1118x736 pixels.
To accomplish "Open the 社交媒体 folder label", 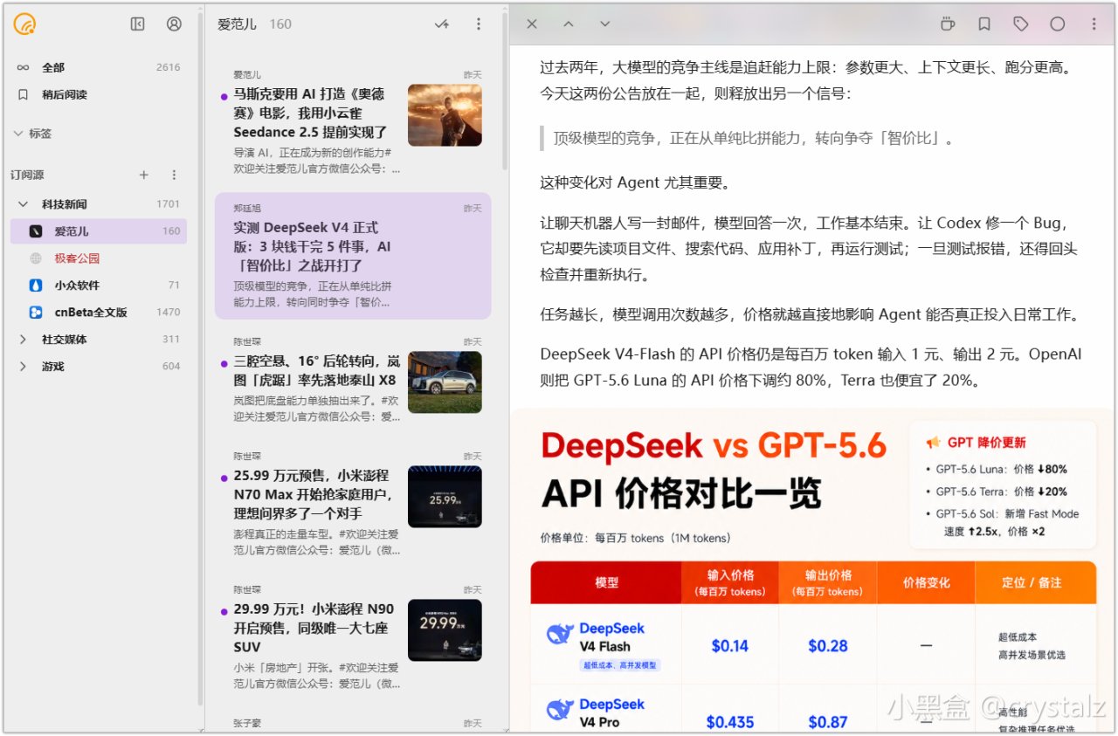I will click(x=65, y=340).
